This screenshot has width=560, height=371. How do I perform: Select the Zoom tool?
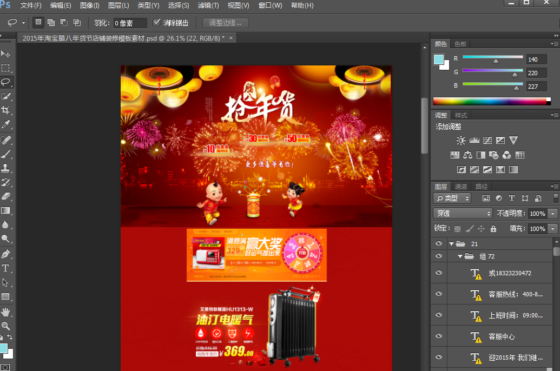[6, 326]
